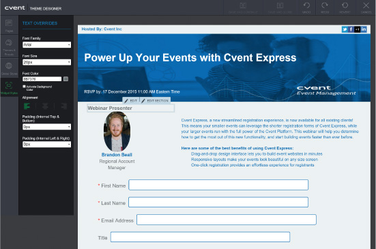Set text alignment to right
The height and width of the screenshot is (249, 376).
63,106
